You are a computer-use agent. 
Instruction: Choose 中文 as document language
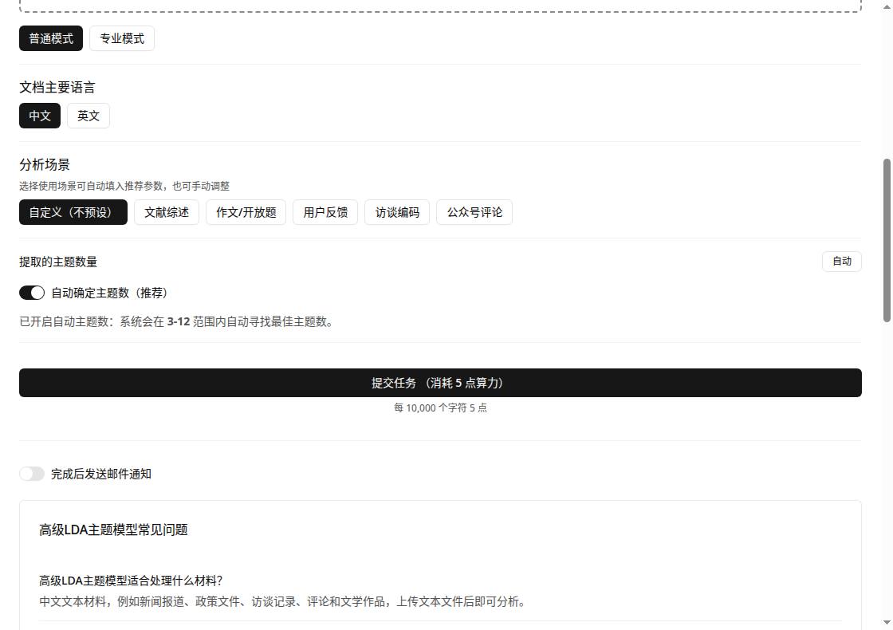[x=40, y=116]
